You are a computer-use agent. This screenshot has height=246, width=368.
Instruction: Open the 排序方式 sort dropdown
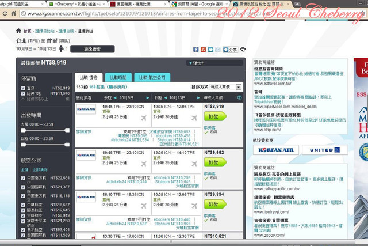click(x=225, y=87)
